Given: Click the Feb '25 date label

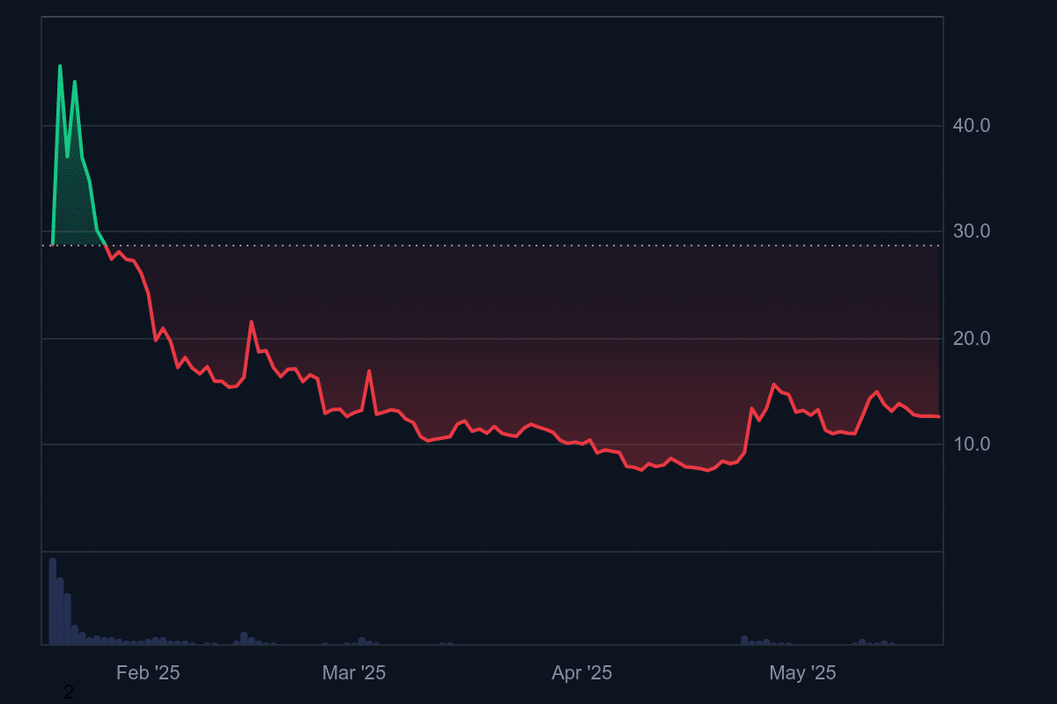Looking at the screenshot, I should [x=148, y=673].
